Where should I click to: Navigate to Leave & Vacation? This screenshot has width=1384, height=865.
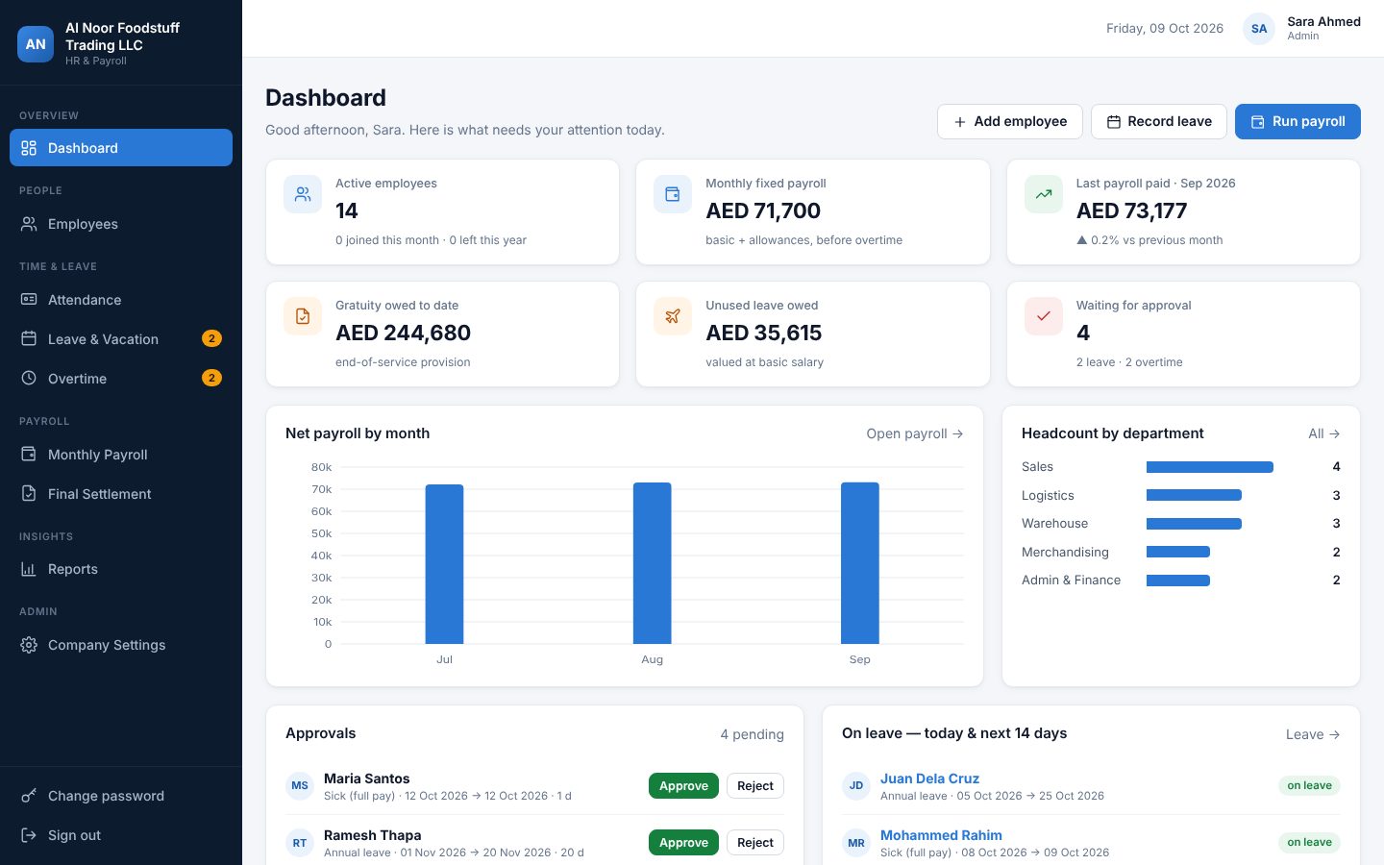click(121, 339)
